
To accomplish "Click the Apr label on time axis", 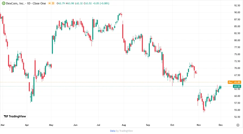I will click(27, 125).
